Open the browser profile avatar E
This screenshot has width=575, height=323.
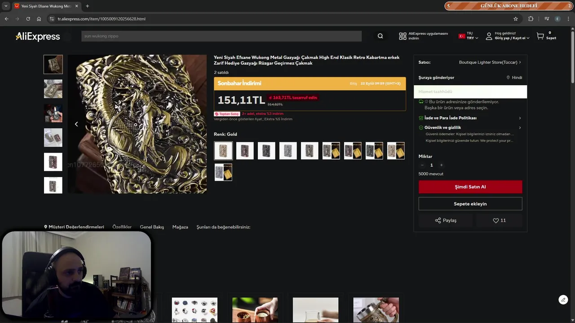[557, 19]
